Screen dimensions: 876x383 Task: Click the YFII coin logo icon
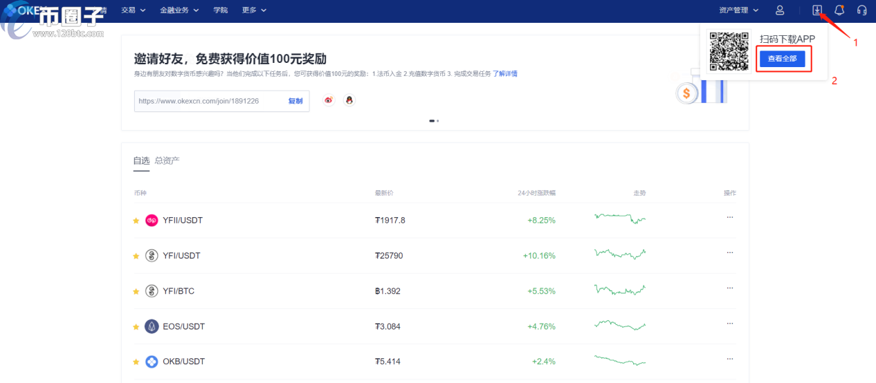(152, 221)
